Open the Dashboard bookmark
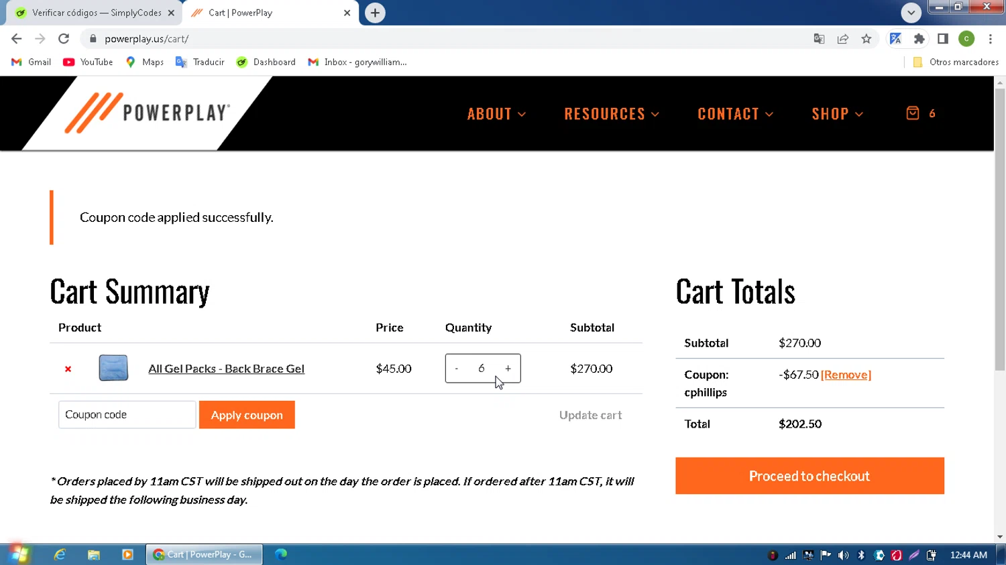The width and height of the screenshot is (1006, 565). click(x=266, y=62)
